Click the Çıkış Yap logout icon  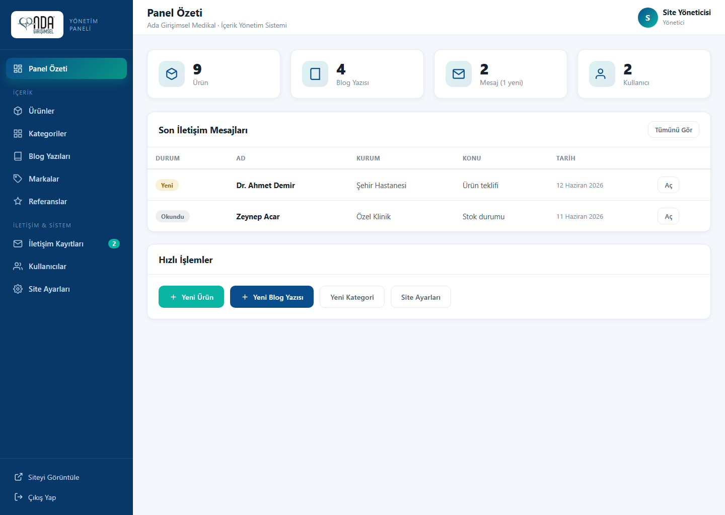tap(19, 497)
